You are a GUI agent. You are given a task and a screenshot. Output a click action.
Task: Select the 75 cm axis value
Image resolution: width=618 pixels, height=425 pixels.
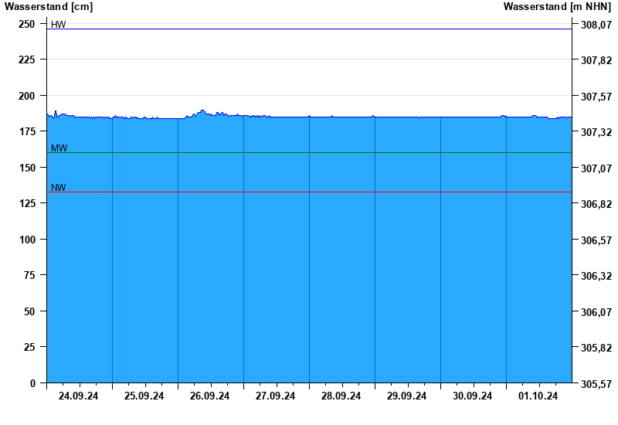[x=29, y=275]
